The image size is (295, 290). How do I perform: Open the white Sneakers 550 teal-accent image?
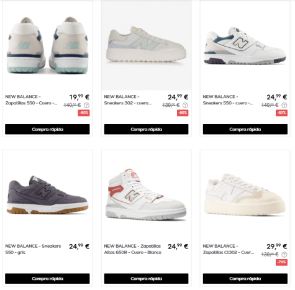[x=245, y=45]
